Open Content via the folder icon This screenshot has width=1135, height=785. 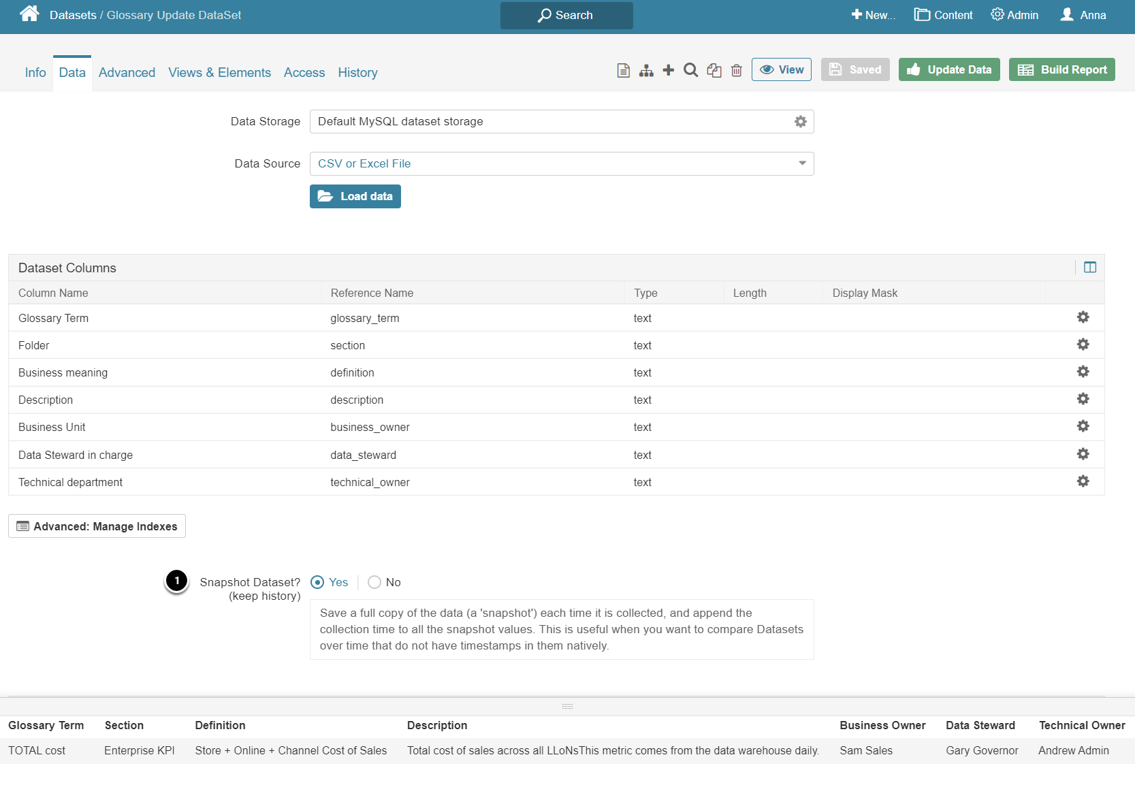pyautogui.click(x=943, y=14)
